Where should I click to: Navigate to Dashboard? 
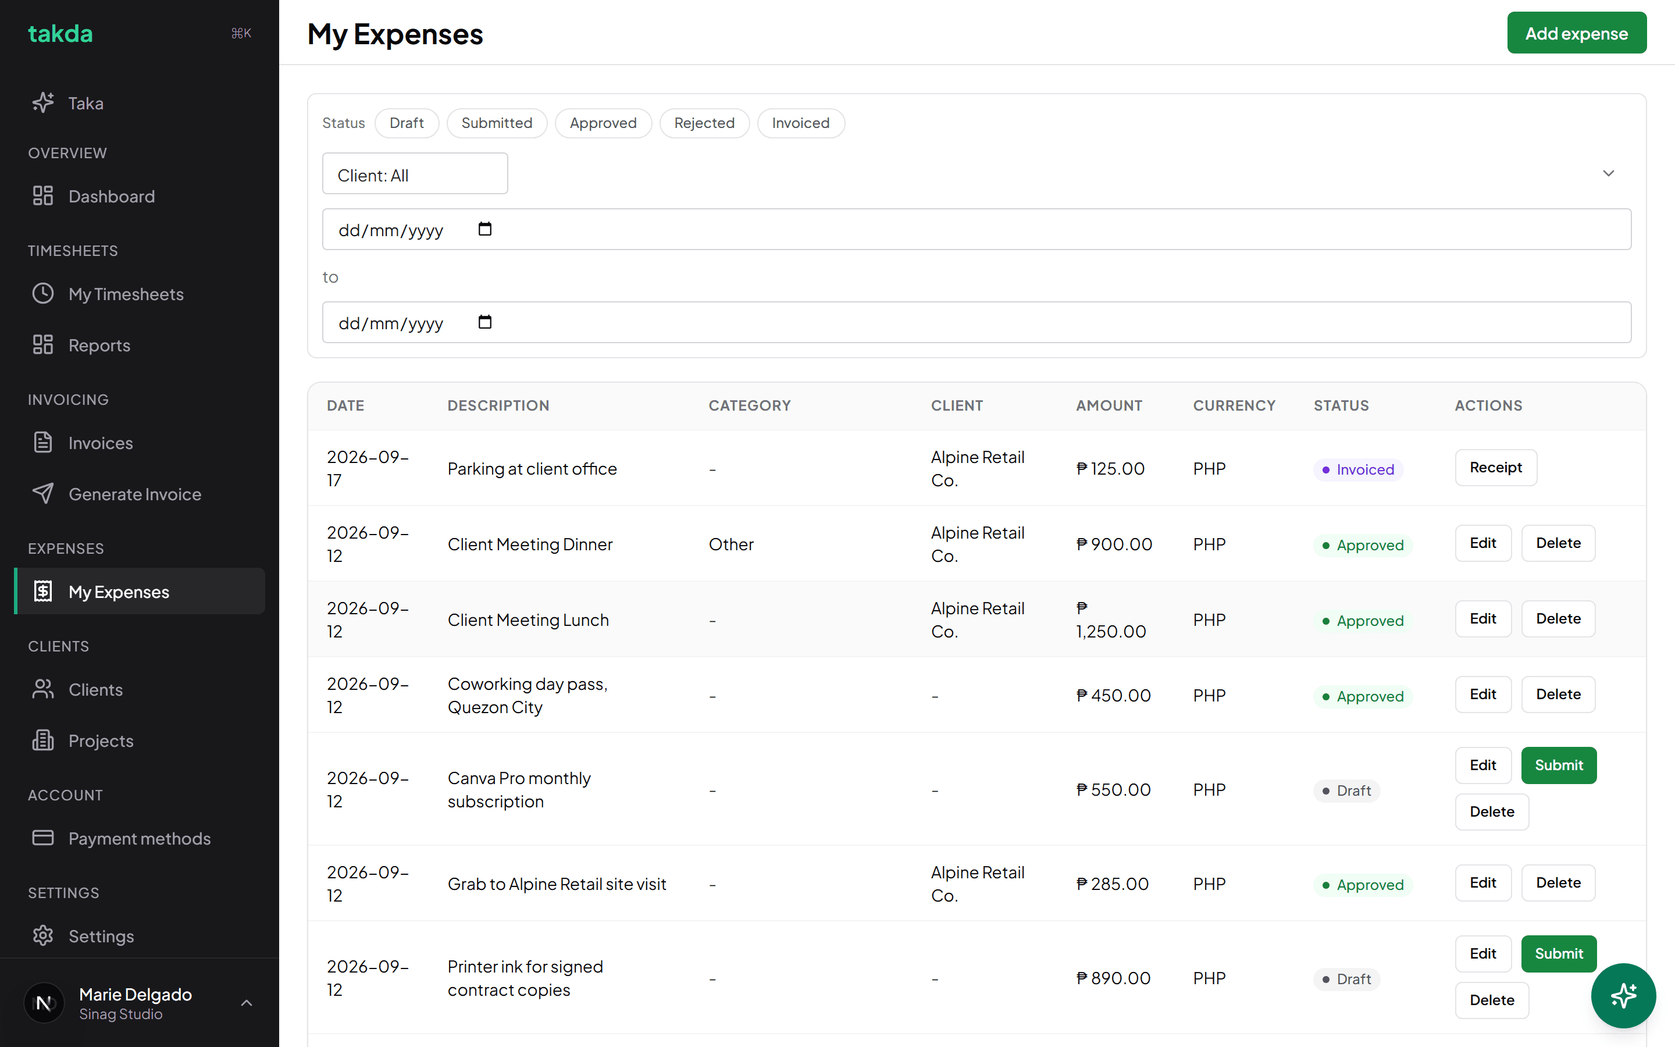(x=139, y=196)
